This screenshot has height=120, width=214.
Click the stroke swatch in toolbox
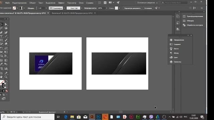click(5, 85)
